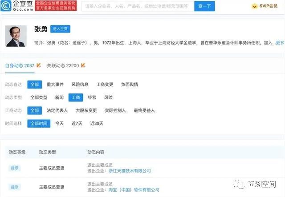Click the SVIP member crown icon
285x197 pixels.
click(x=254, y=6)
